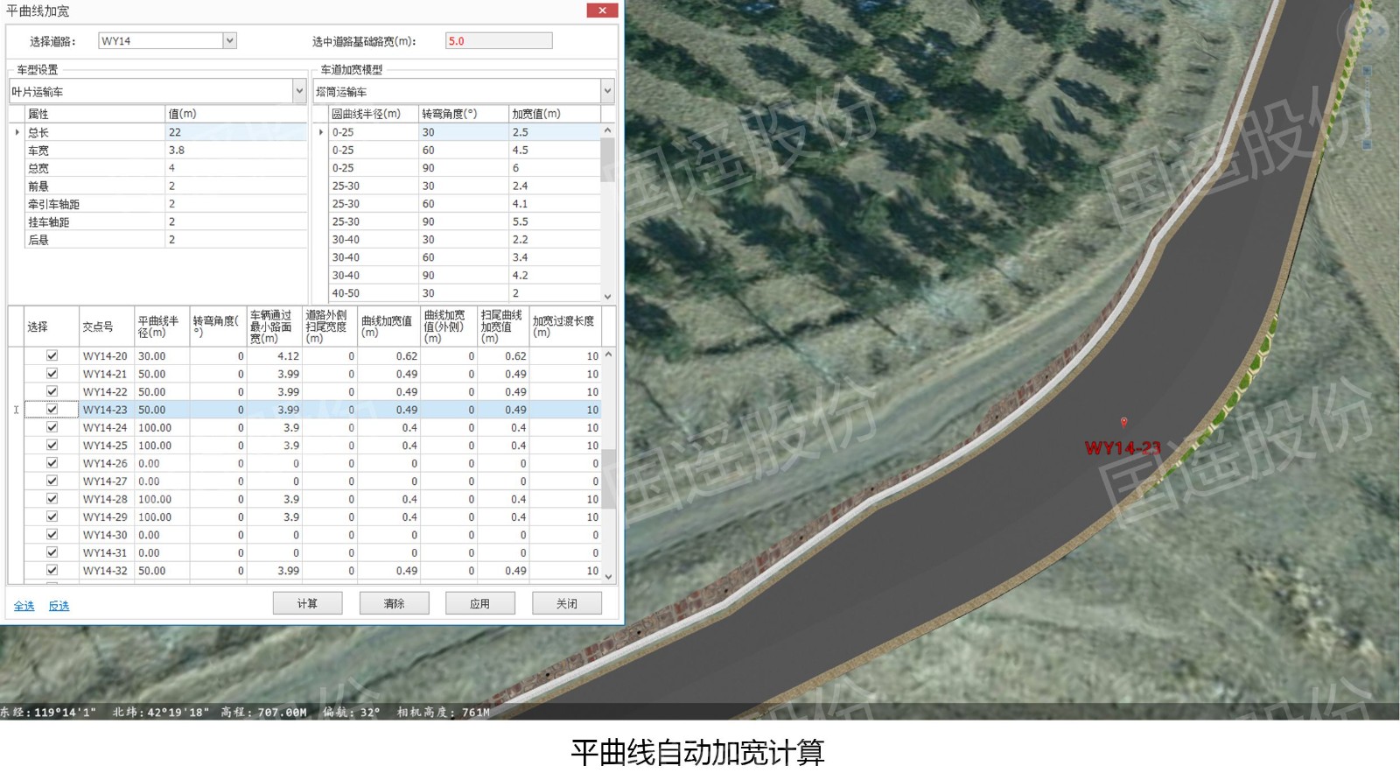Click the results table vertical scrollbar thumb
The width and height of the screenshot is (1400, 780).
coord(608,479)
